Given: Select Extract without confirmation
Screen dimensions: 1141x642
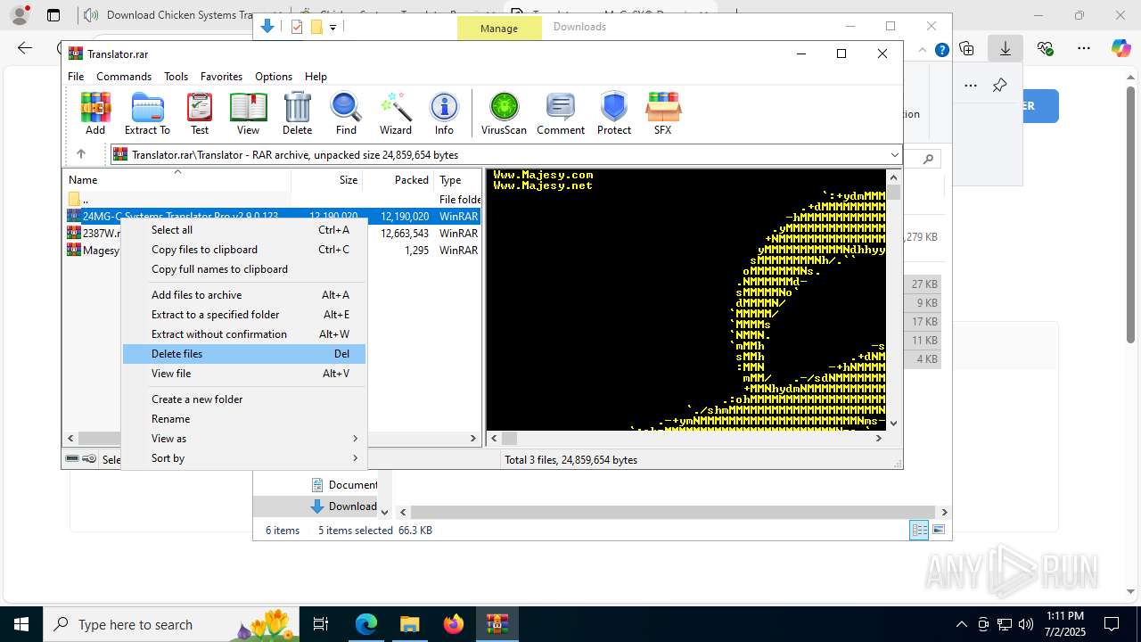Looking at the screenshot, I should tap(244, 334).
